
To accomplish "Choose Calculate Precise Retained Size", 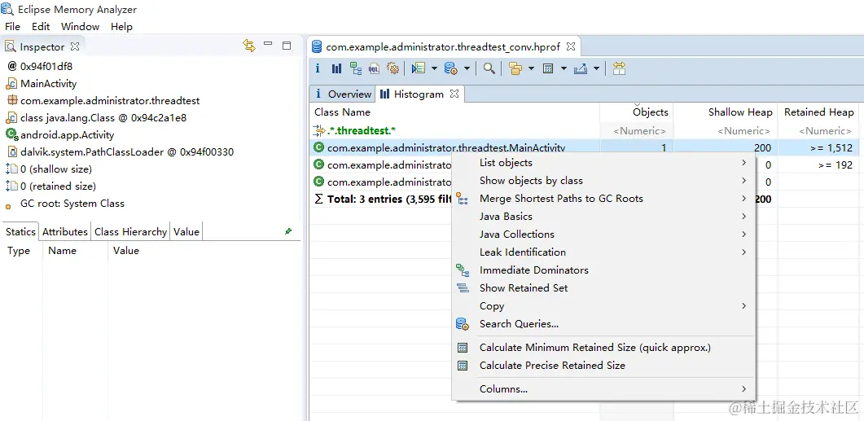I will pyautogui.click(x=552, y=366).
